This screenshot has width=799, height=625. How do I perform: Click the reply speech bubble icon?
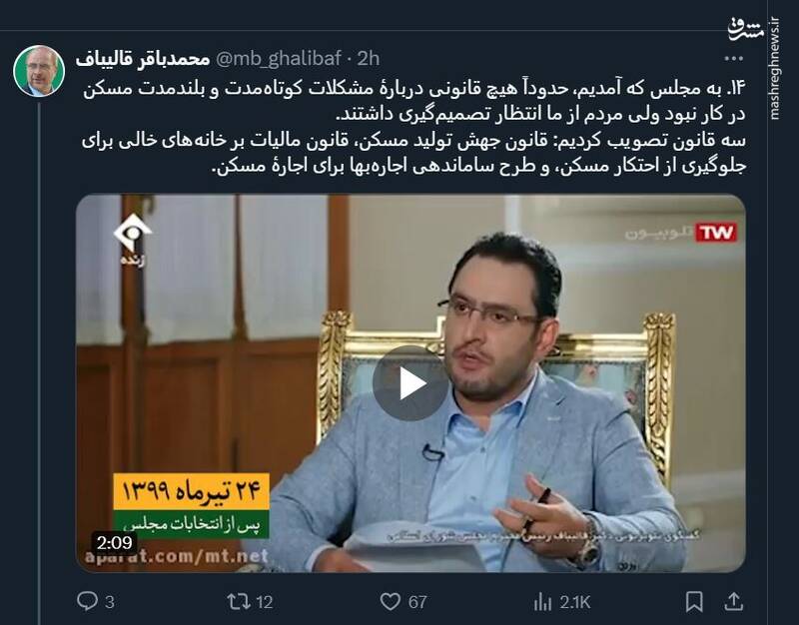[x=87, y=601]
